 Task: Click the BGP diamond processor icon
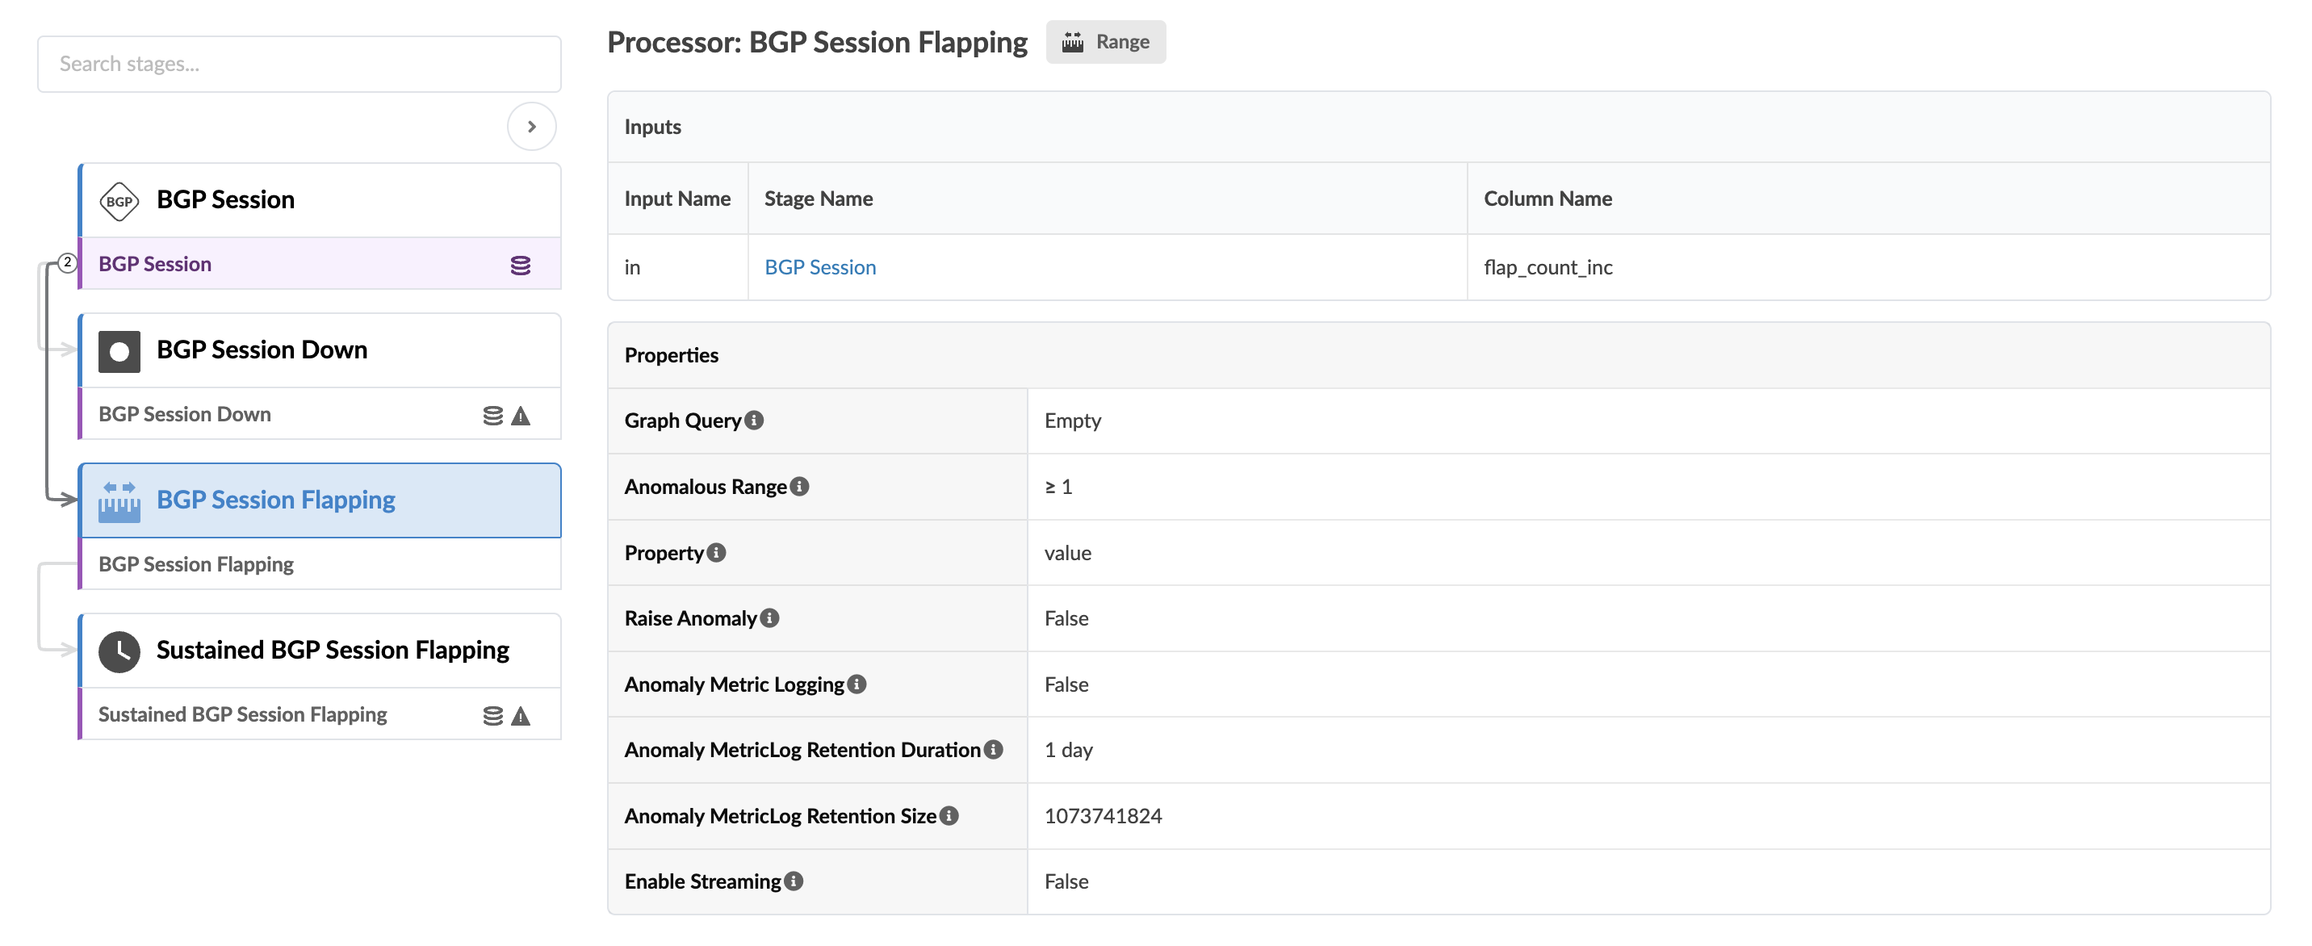click(119, 201)
